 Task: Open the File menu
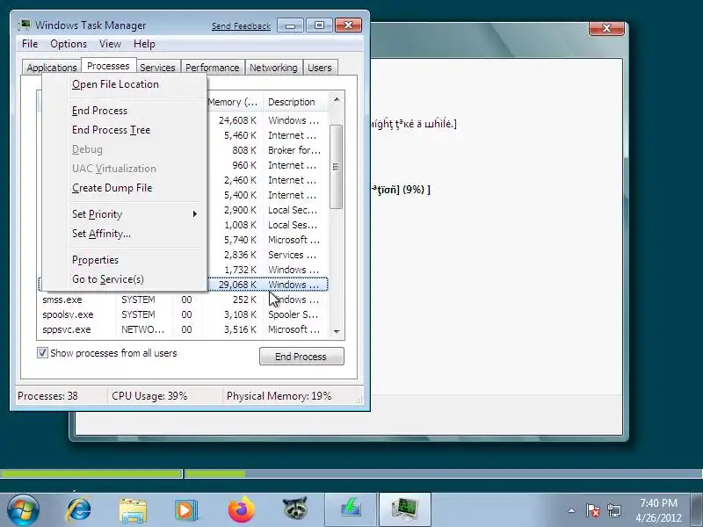click(x=30, y=44)
